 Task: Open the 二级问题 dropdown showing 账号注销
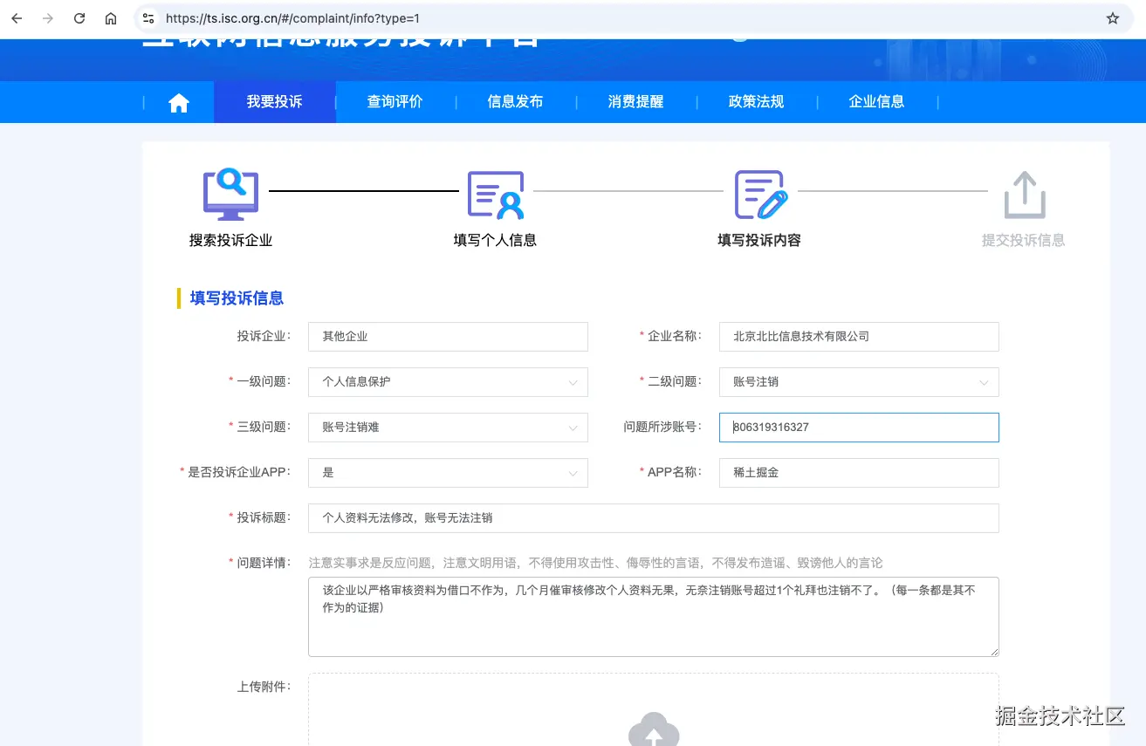pos(858,381)
